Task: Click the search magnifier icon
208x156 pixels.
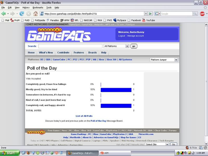Action: 195,14
